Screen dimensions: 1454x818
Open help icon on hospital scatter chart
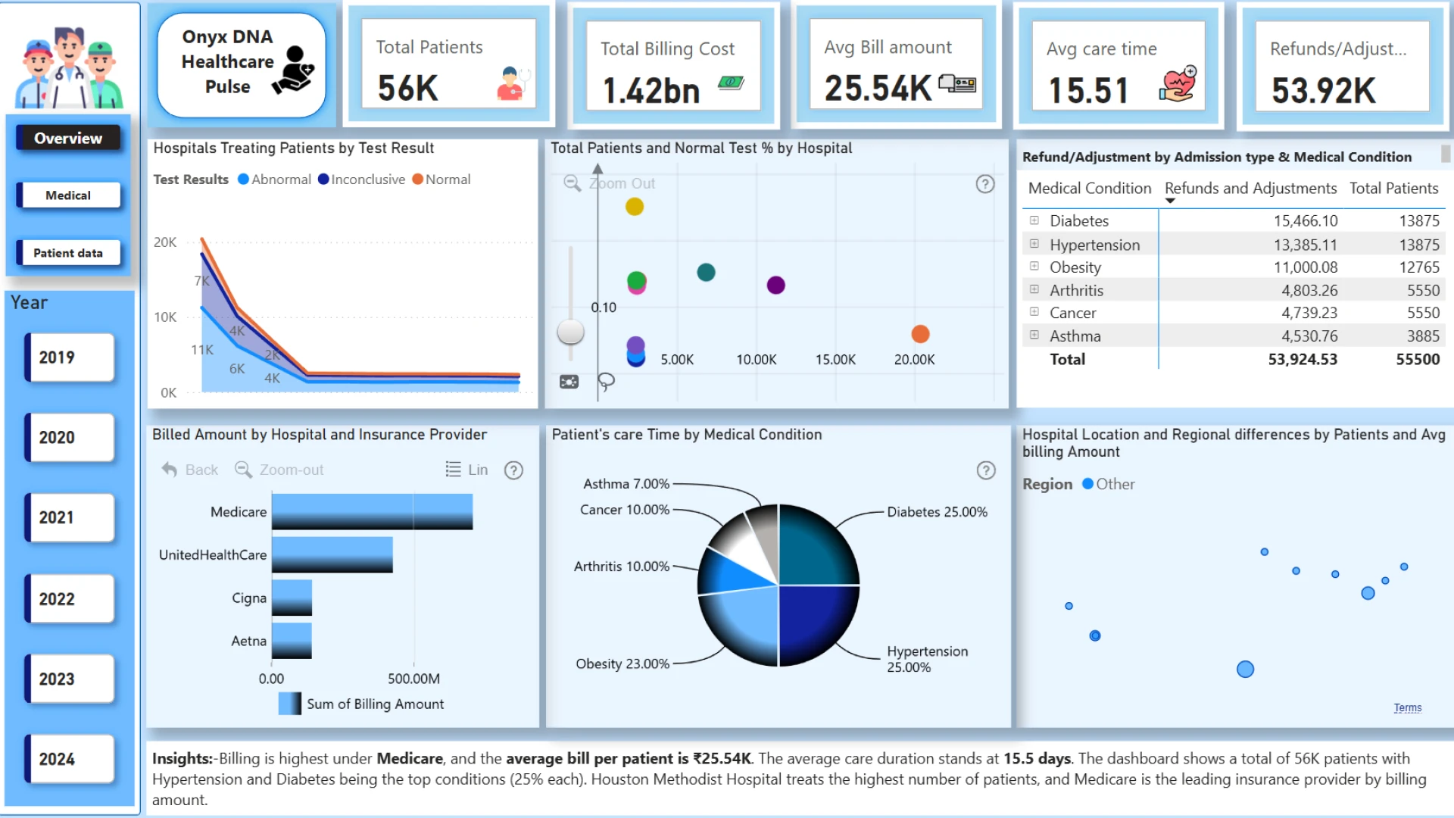tap(984, 184)
